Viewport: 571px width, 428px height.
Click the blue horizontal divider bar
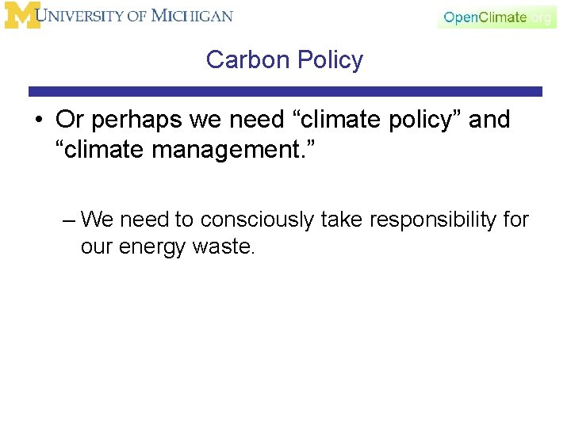tap(285, 92)
